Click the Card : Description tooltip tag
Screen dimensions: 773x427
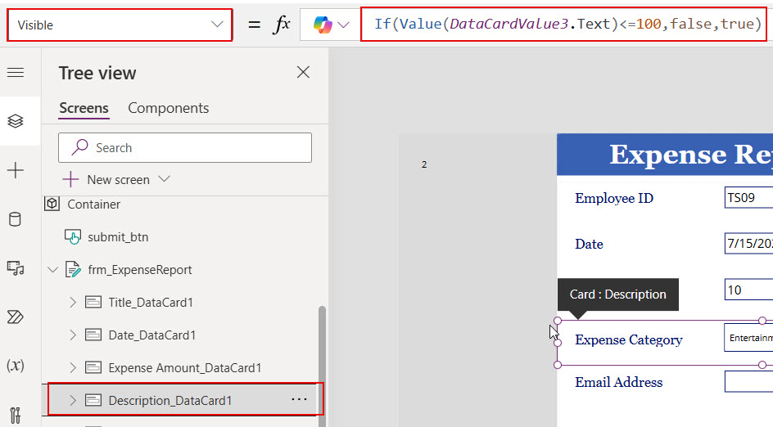[x=617, y=294]
